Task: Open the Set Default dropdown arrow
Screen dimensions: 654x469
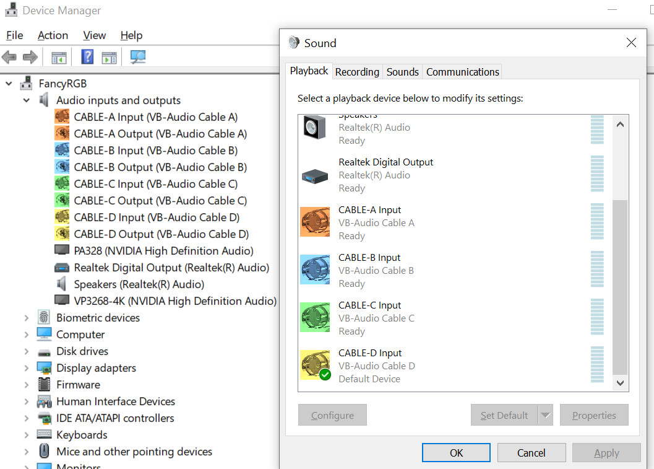Action: pos(546,414)
